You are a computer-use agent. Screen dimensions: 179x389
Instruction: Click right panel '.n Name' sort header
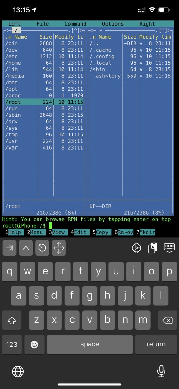[x=100, y=37]
